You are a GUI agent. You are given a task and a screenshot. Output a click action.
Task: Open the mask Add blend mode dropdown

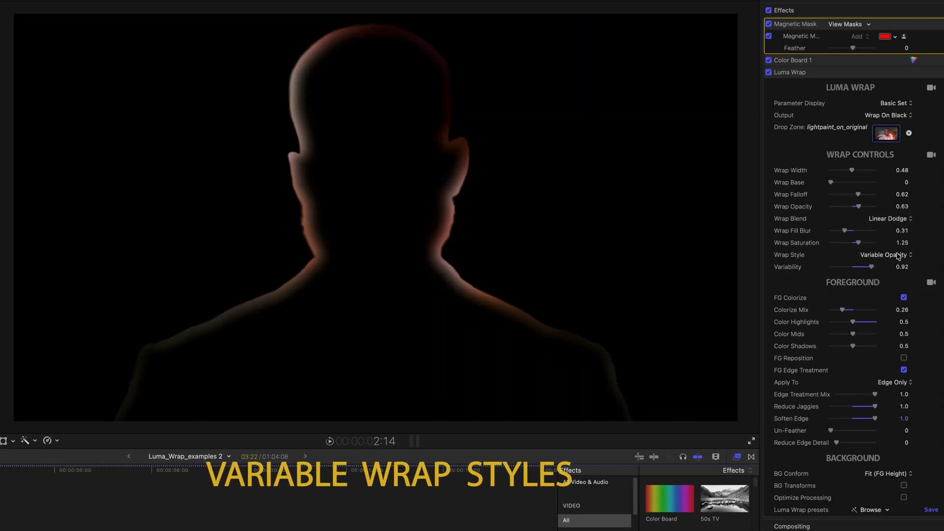coord(860,36)
